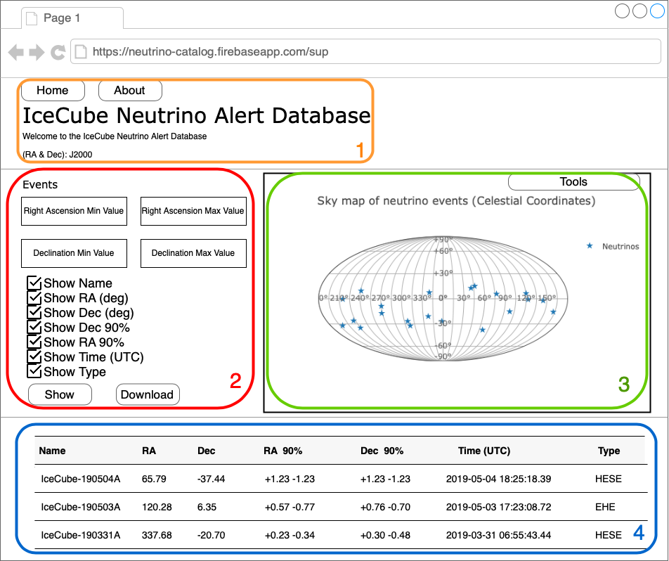This screenshot has height=561, width=669.
Task: Click the Download button
Action: (x=148, y=394)
